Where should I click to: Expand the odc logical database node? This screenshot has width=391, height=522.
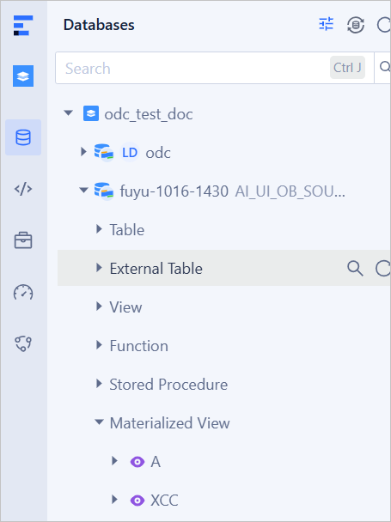[83, 152]
